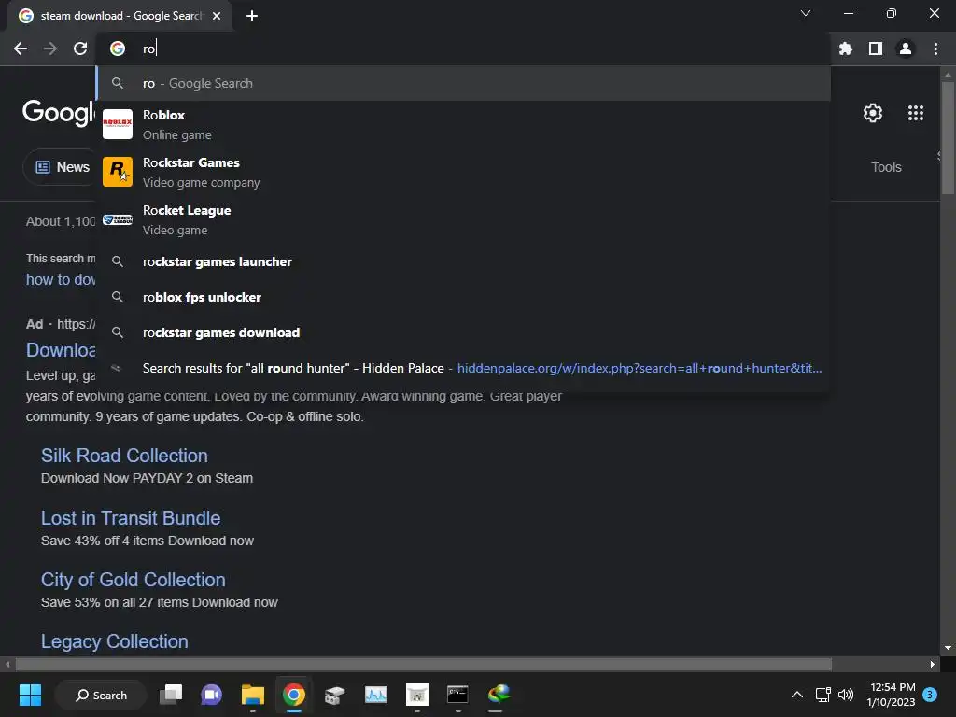Open the Lost in Transit Bundle link

point(131,517)
